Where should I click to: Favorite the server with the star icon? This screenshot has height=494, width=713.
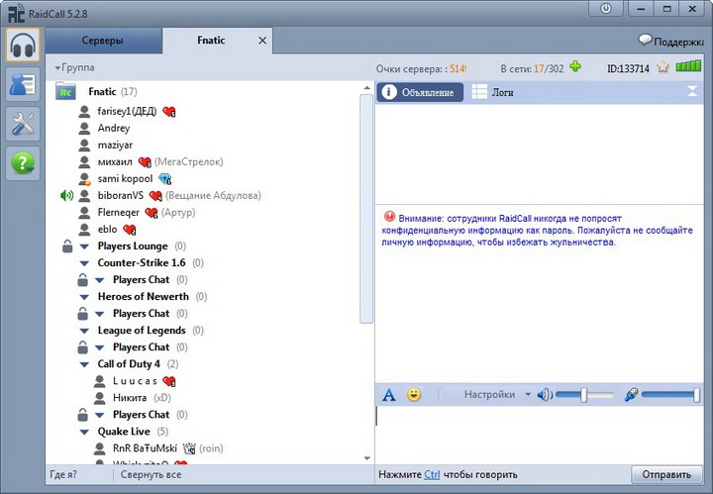click(x=662, y=67)
